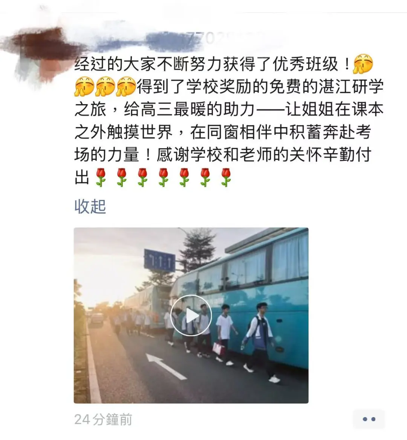This screenshot has height=440, width=407.
Task: Tap the 24分鐘前 timestamp
Action: tap(103, 420)
